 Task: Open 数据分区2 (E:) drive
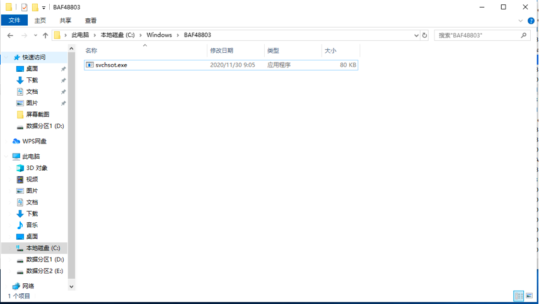[x=45, y=271]
